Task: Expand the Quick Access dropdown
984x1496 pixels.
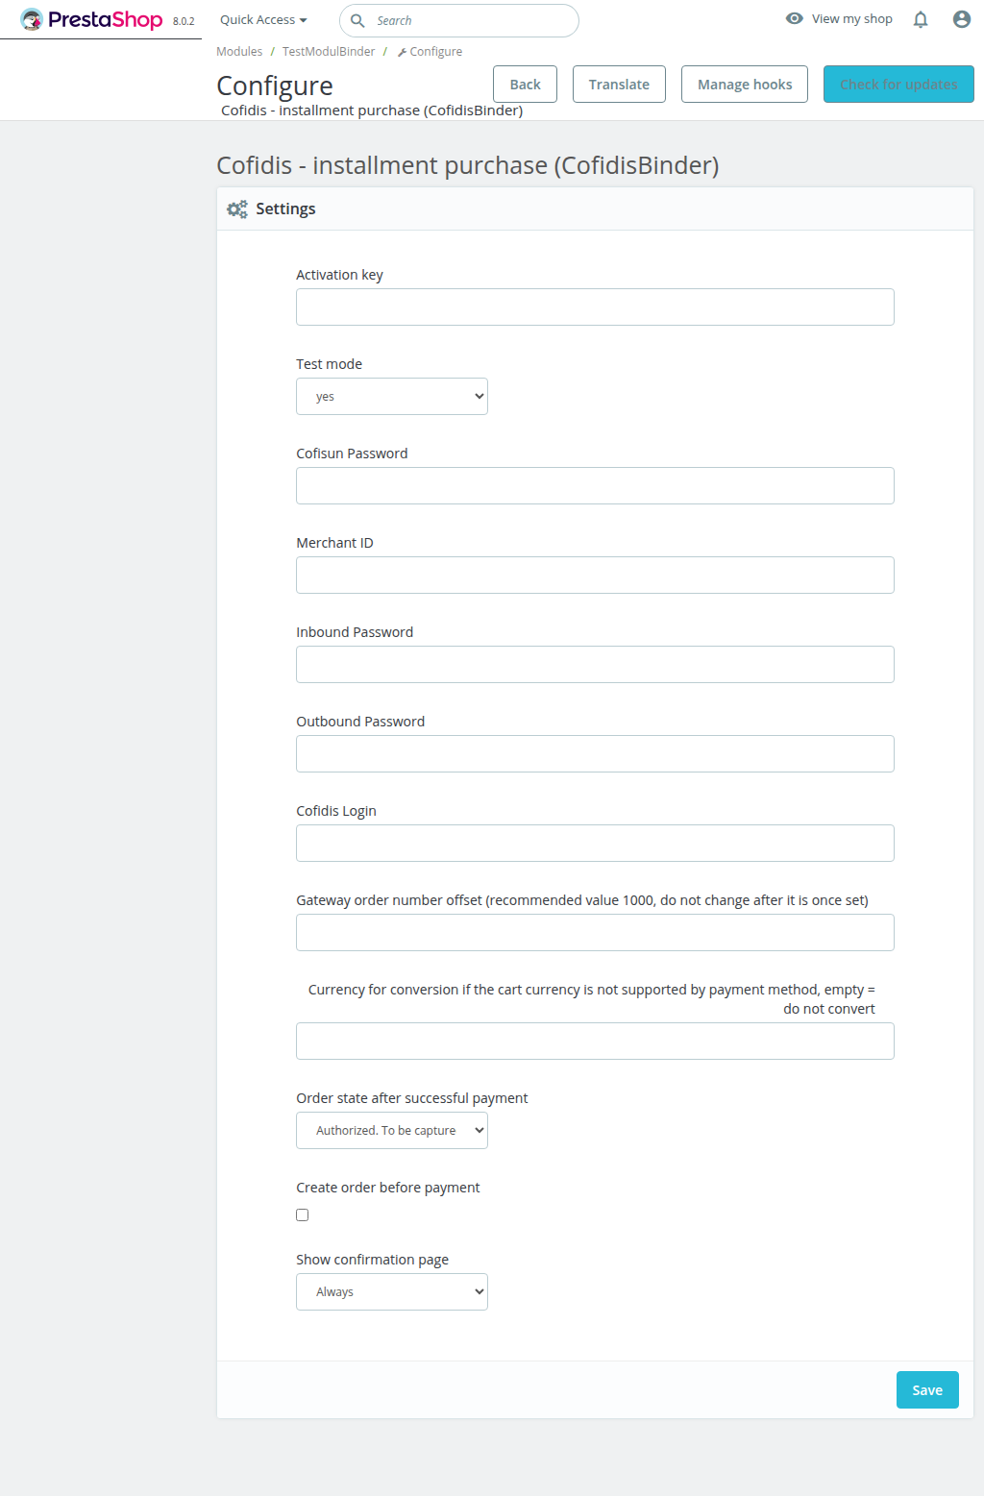Action: point(261,19)
